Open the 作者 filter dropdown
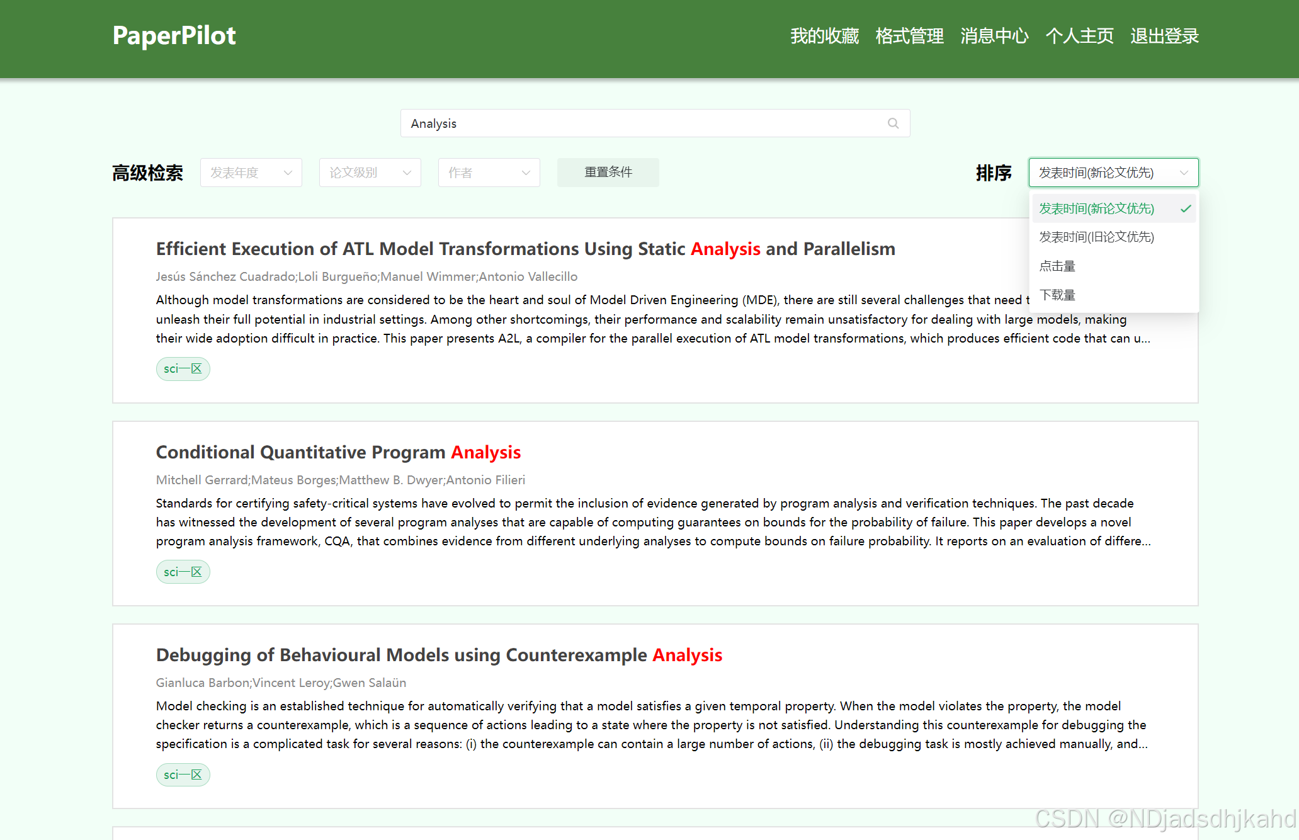The width and height of the screenshot is (1299, 840). tap(489, 173)
